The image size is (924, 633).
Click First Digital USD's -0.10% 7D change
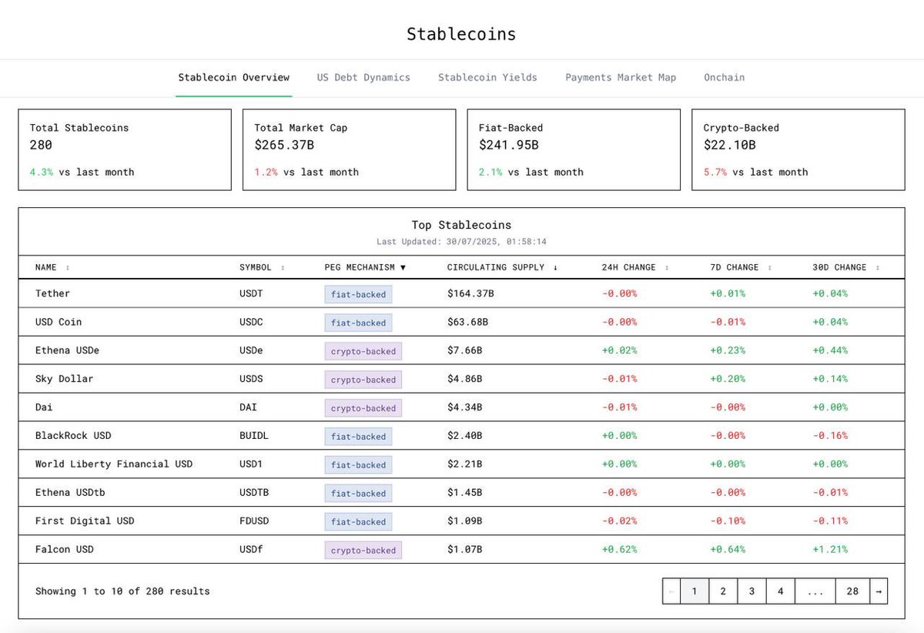pyautogui.click(x=728, y=521)
